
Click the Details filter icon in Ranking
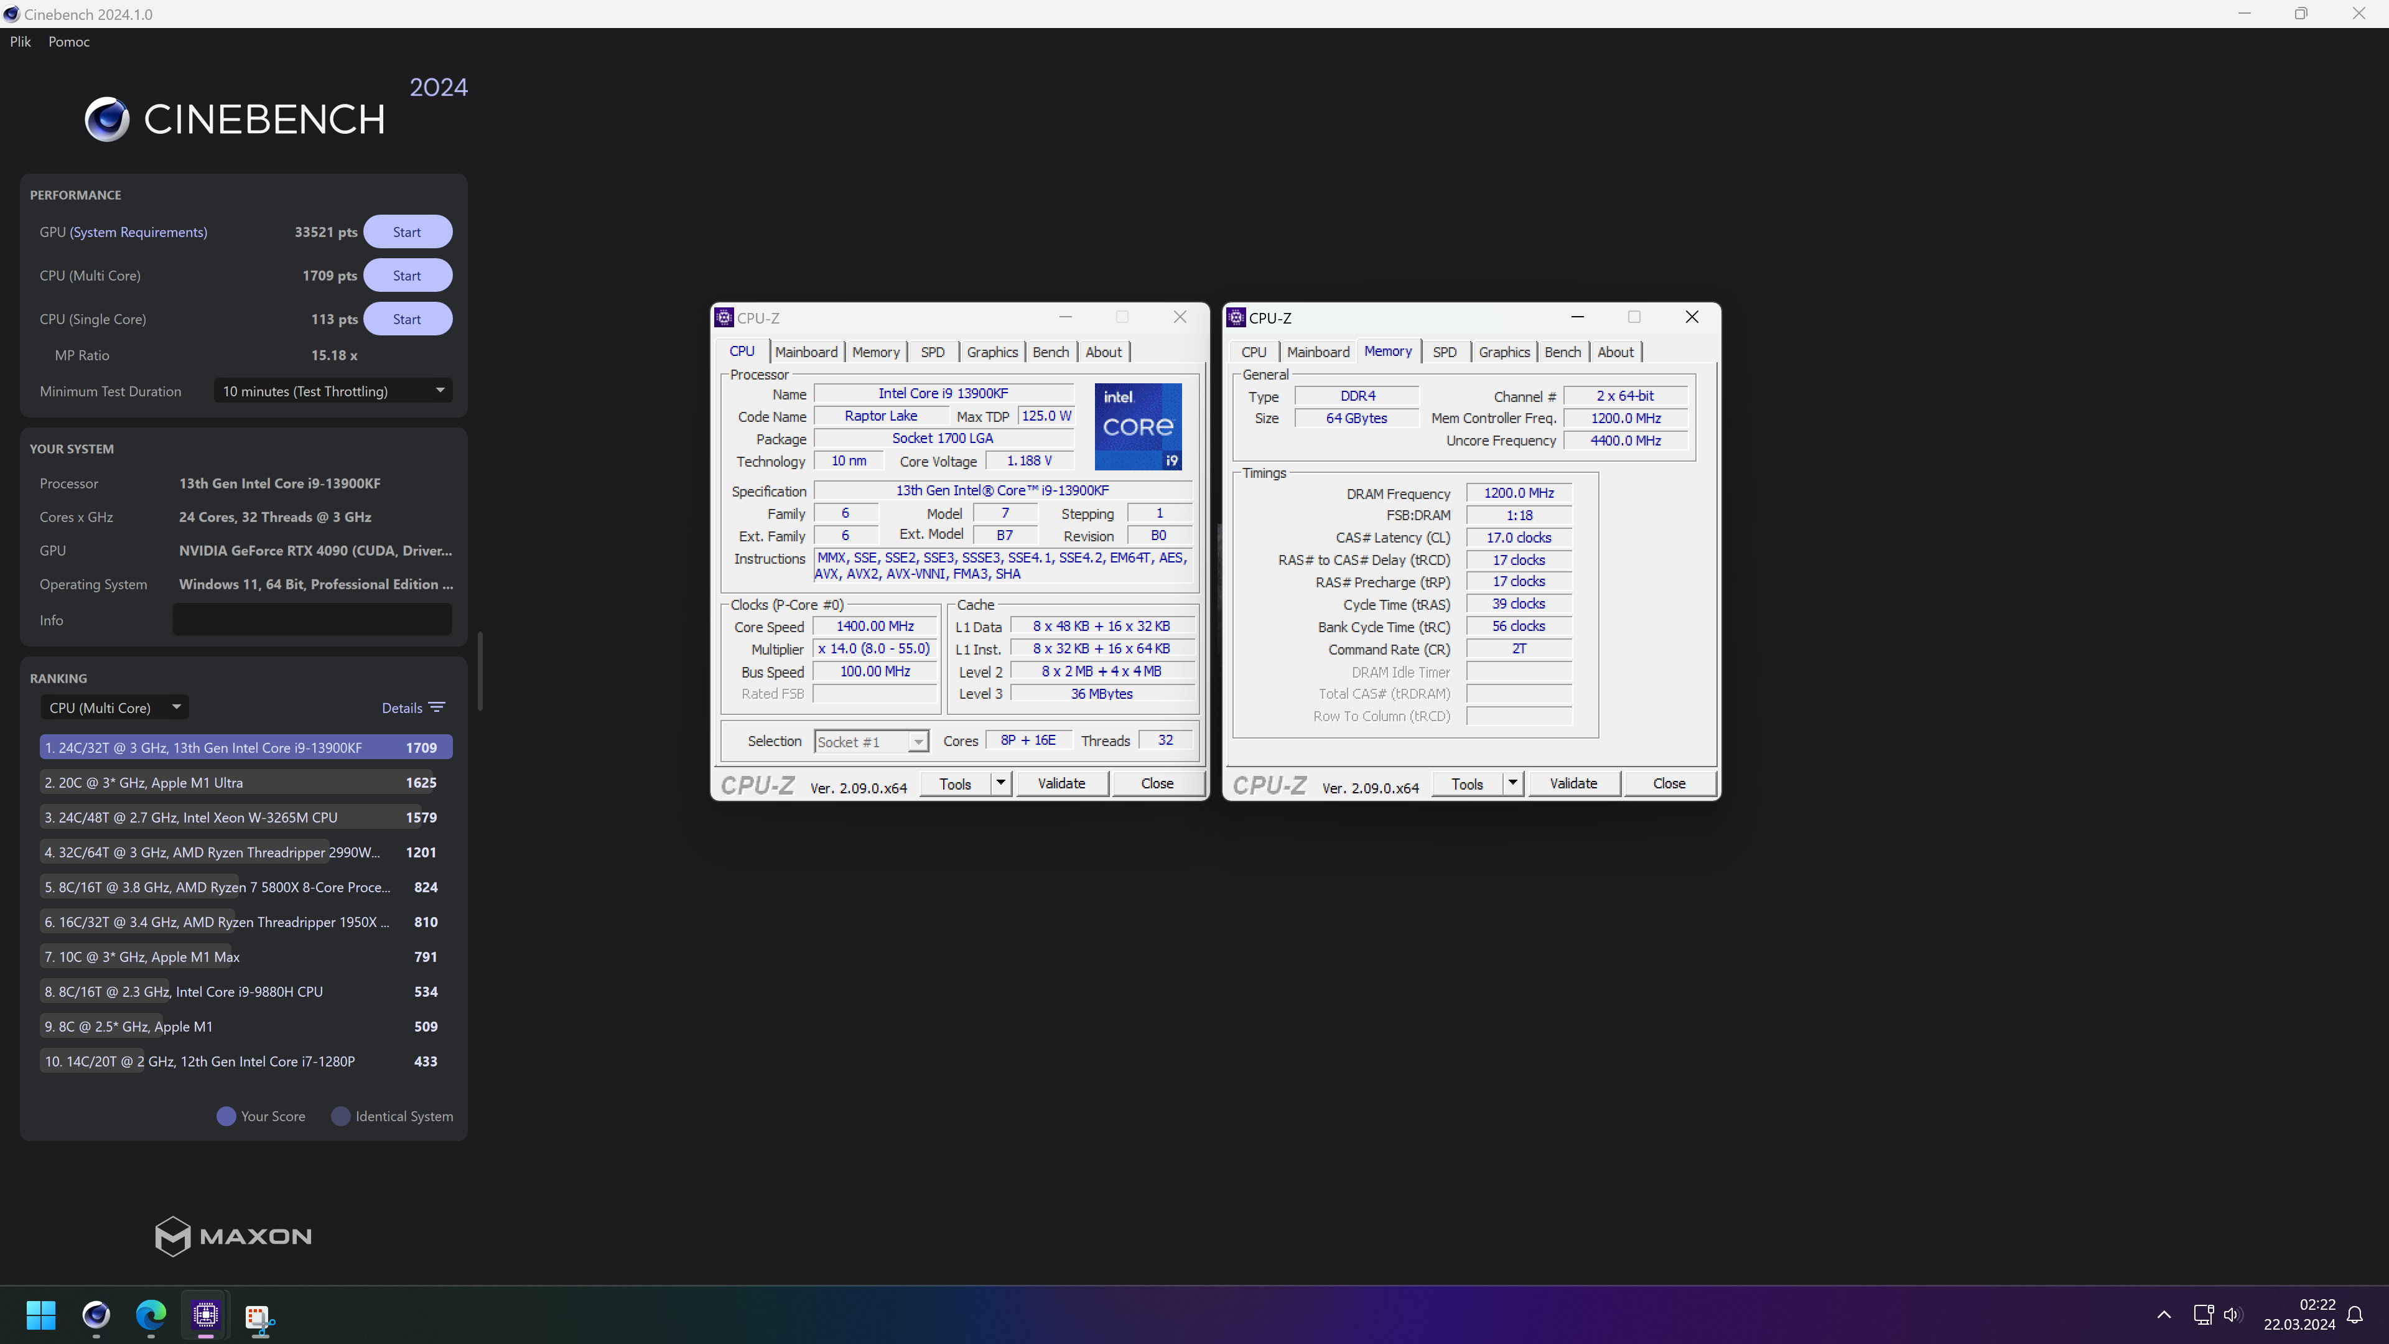tap(437, 707)
